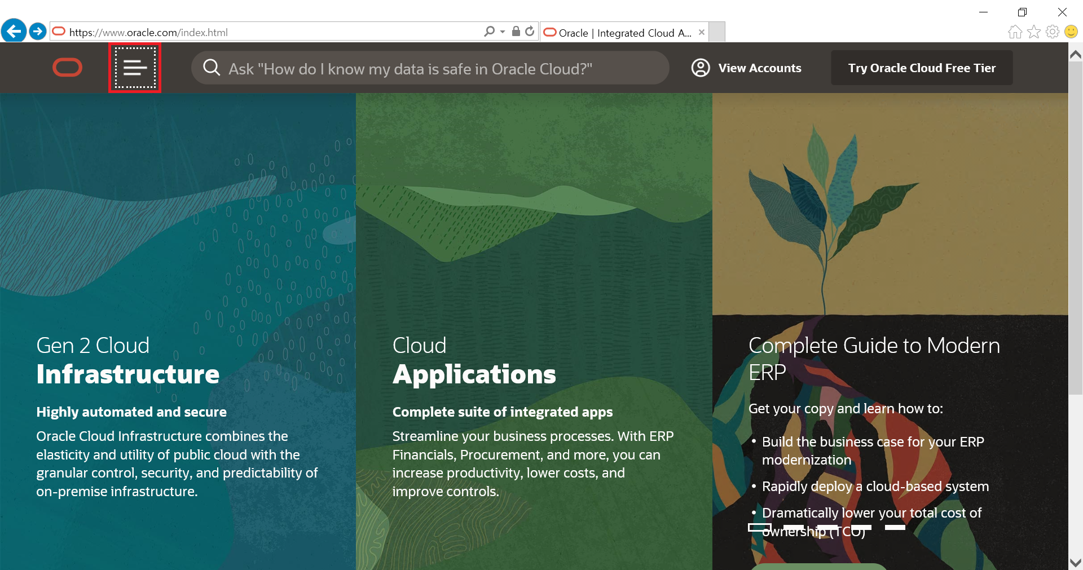This screenshot has width=1083, height=570.
Task: Click 'Rapidly deploy a cloud-based system' bullet
Action: [875, 487]
